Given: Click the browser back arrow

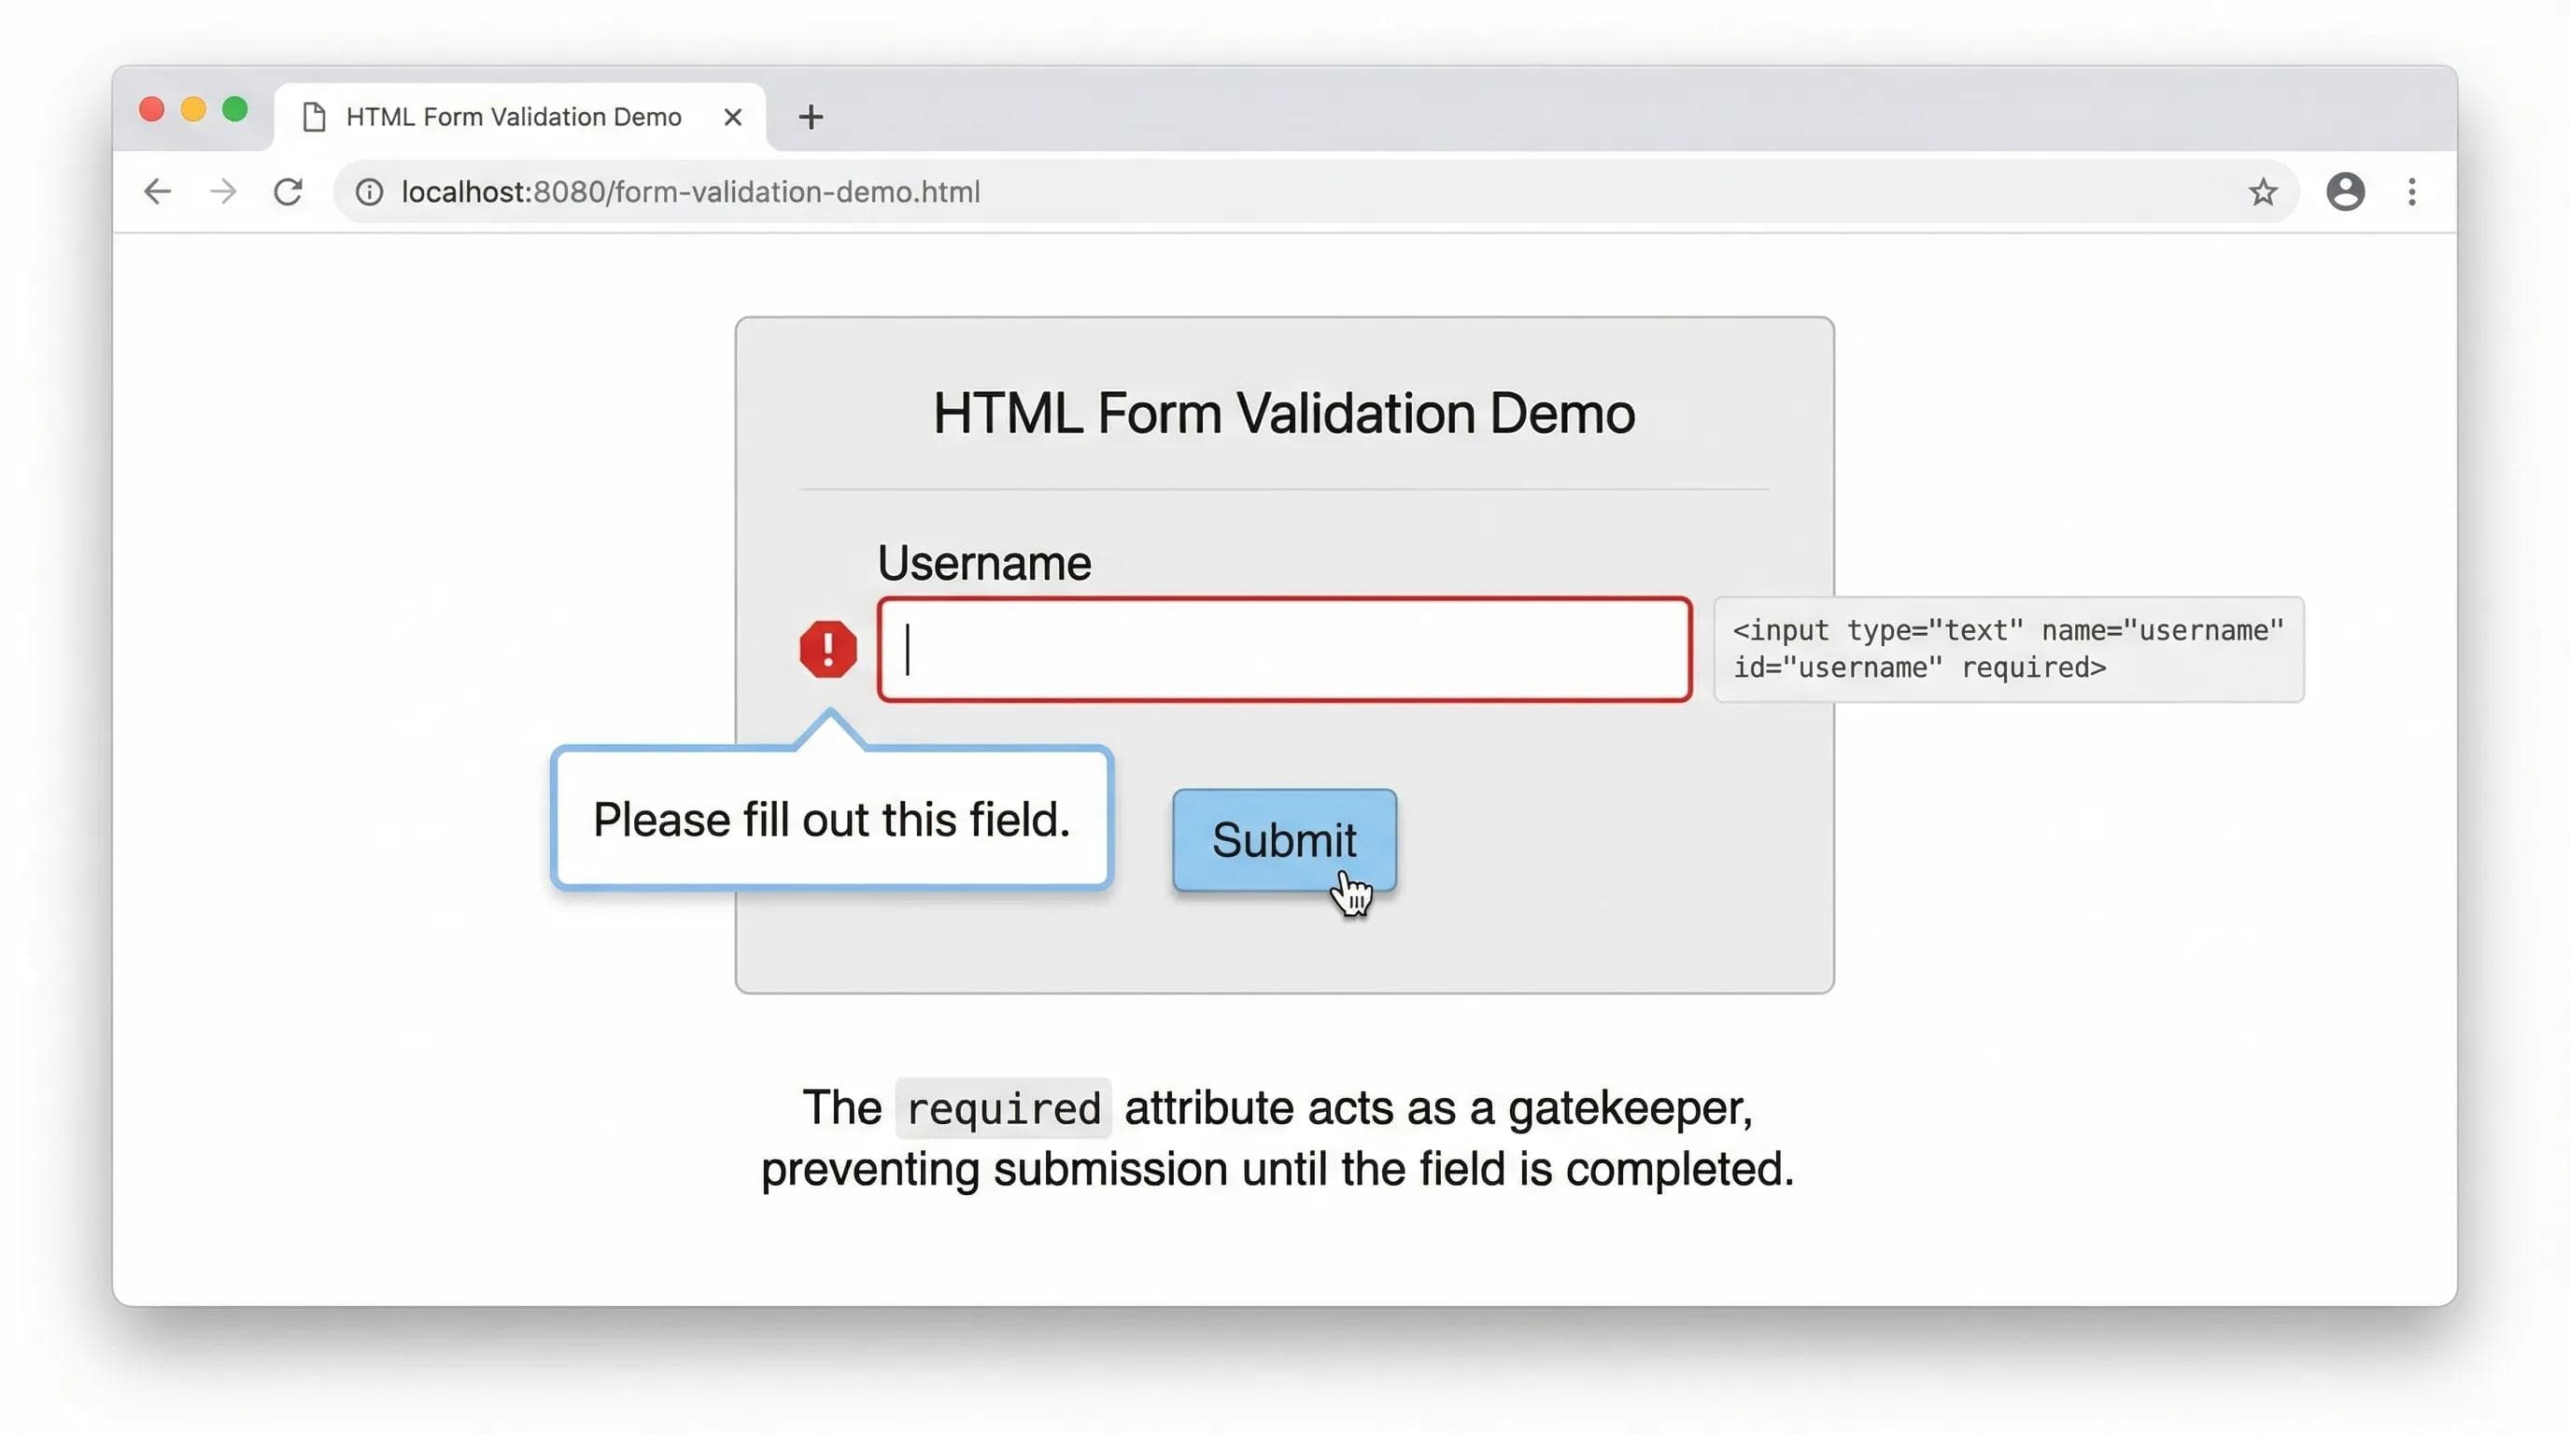Looking at the screenshot, I should click(x=158, y=191).
